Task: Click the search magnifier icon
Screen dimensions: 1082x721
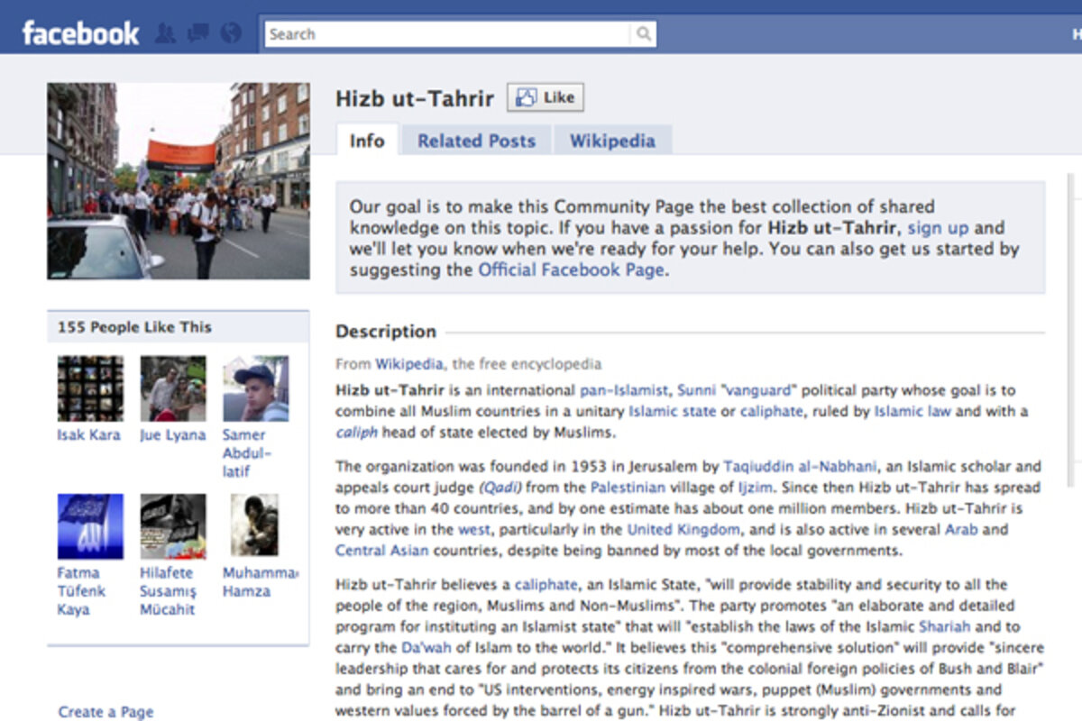Action: tap(644, 34)
